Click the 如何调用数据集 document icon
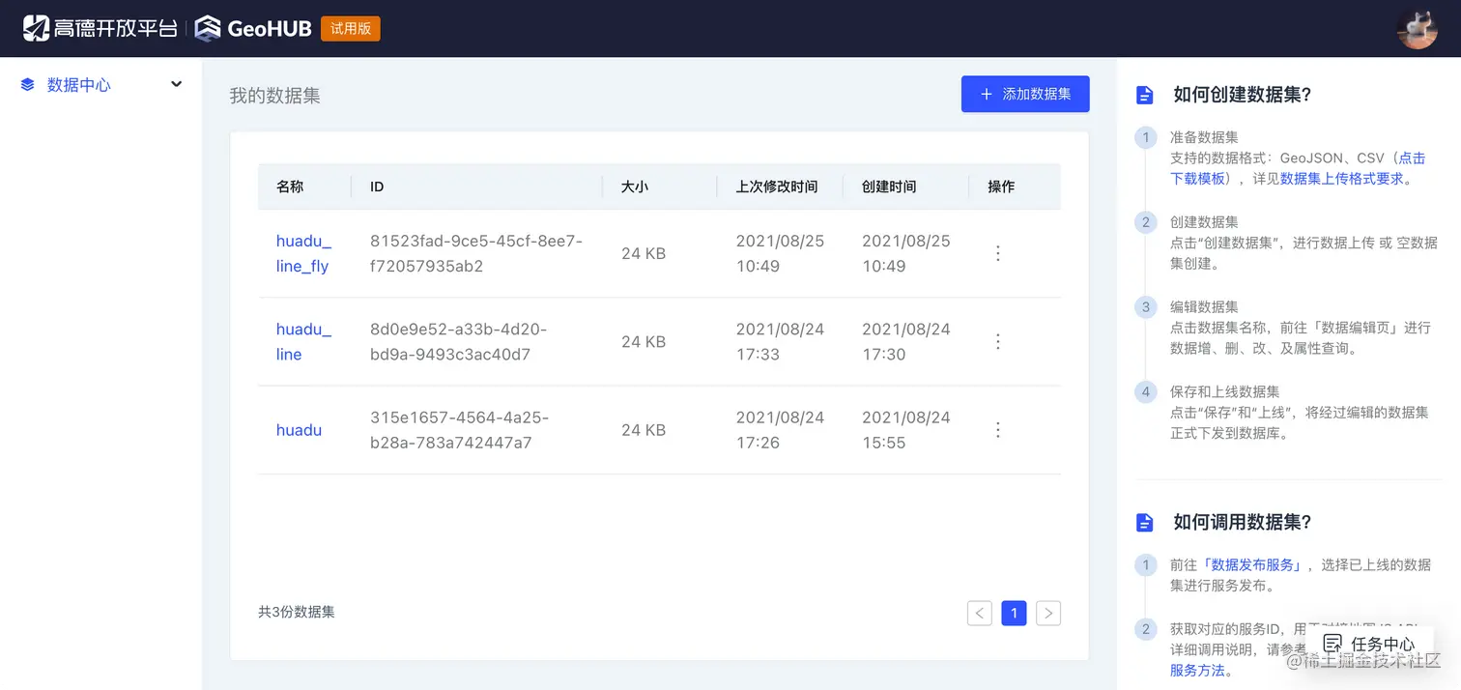Image resolution: width=1461 pixels, height=690 pixels. (1145, 523)
